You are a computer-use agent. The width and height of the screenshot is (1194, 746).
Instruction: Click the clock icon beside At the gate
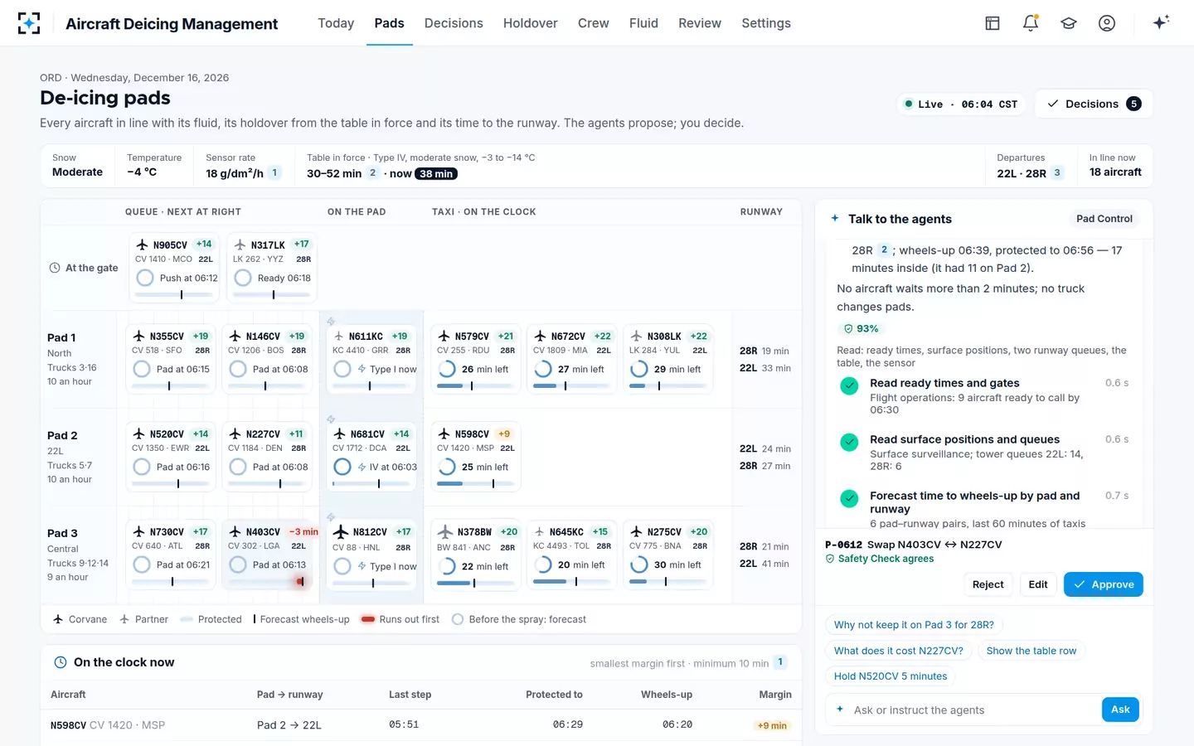coord(55,268)
